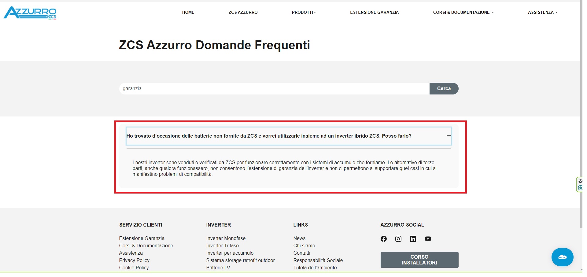Open Inverter Trifase link
Image resolution: width=587 pixels, height=277 pixels.
[x=223, y=246]
